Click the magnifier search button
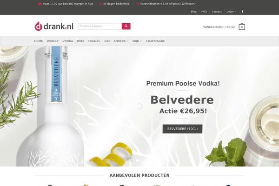279x186 pixels. tap(126, 26)
